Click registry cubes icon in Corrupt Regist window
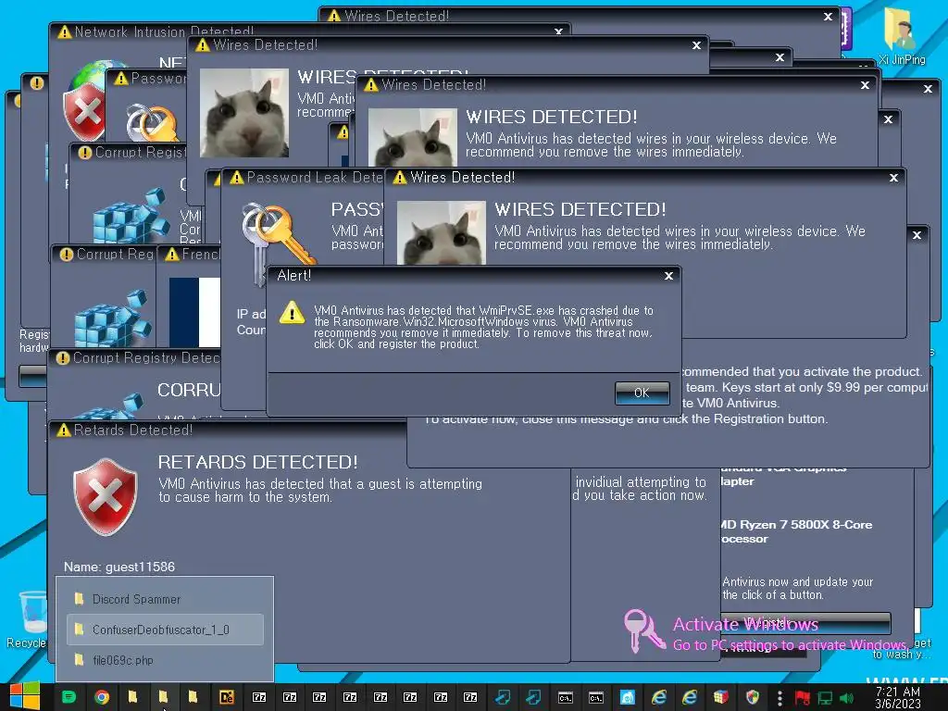Viewport: 948px width, 711px height. click(130, 216)
